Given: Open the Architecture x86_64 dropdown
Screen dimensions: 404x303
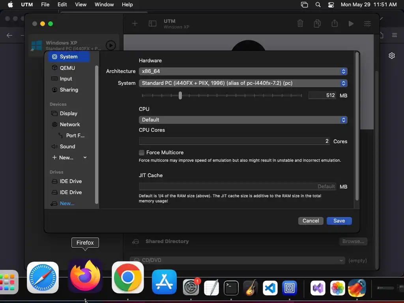Looking at the screenshot, I should 243,71.
